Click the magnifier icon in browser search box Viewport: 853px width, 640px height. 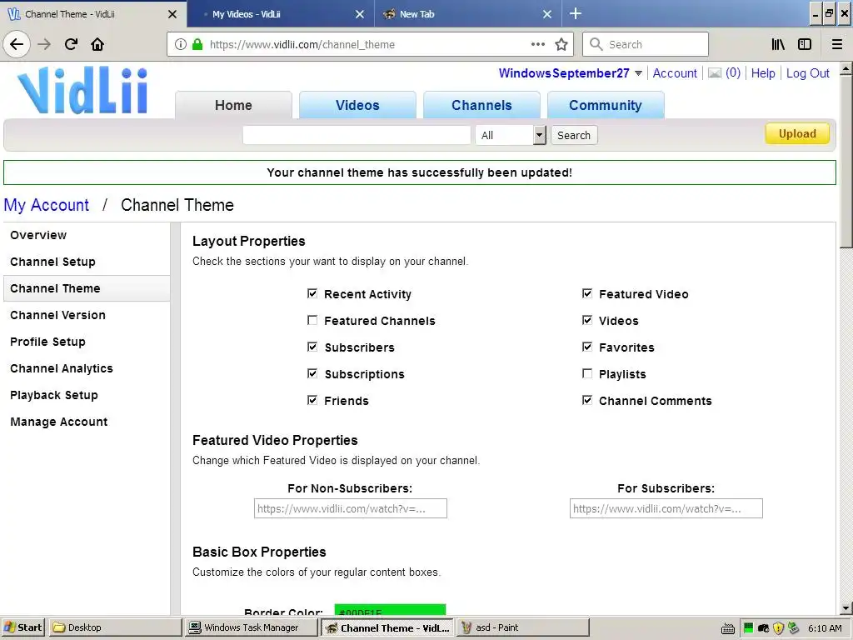click(x=596, y=44)
